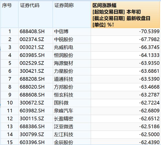Select the 恒玄科技 name cell
This screenshot has width=161, height=145.
(72, 95)
